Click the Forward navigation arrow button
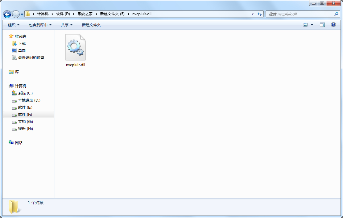The width and height of the screenshot is (343, 218). click(x=15, y=14)
